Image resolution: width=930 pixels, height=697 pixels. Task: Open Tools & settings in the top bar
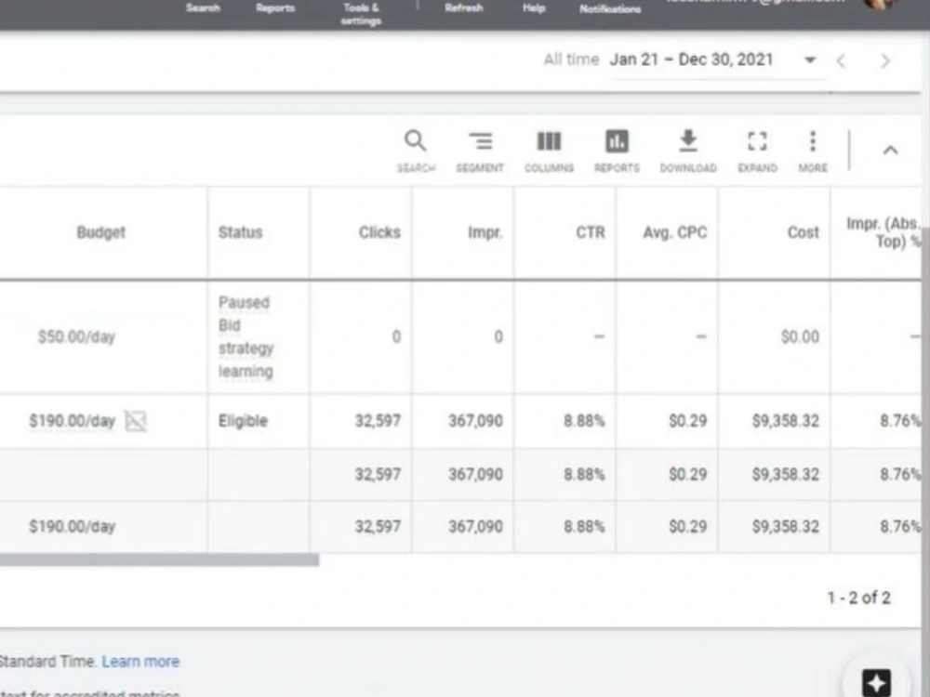tap(361, 14)
